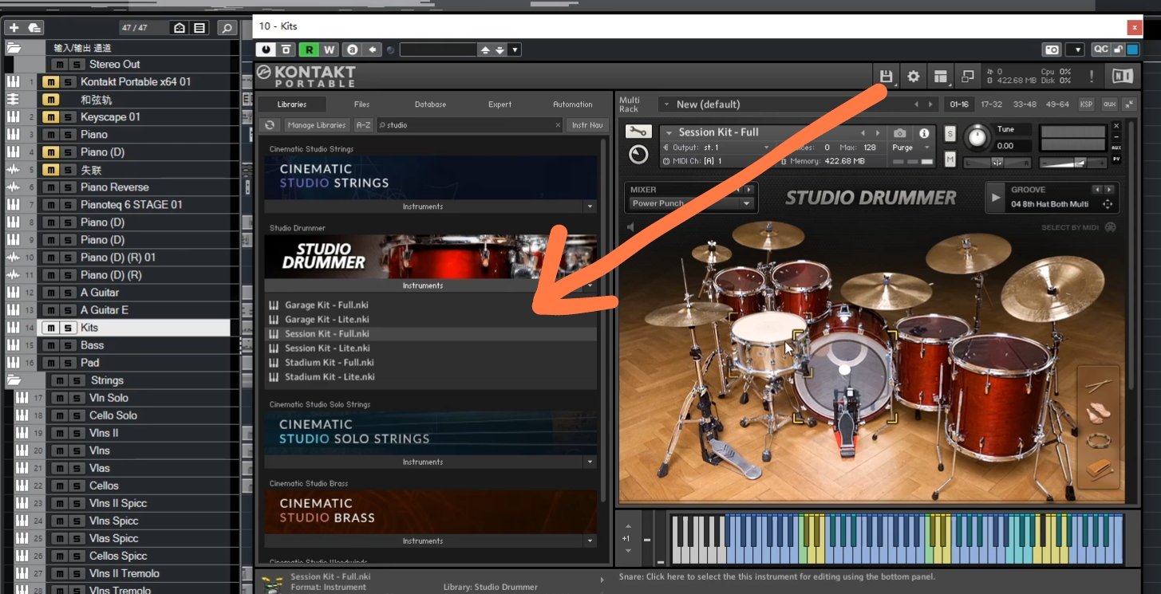Open the Multi Rack New (default) dropdown
The height and width of the screenshot is (594, 1161).
665,104
